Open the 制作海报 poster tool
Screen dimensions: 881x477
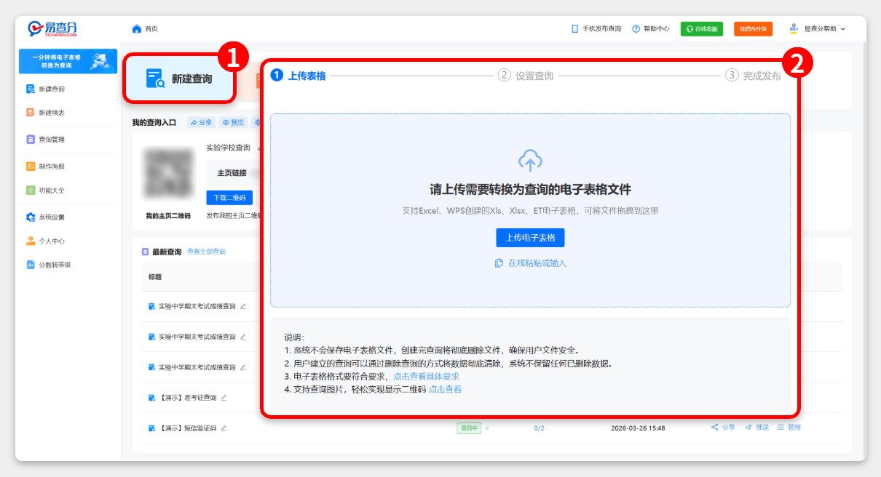pos(47,164)
